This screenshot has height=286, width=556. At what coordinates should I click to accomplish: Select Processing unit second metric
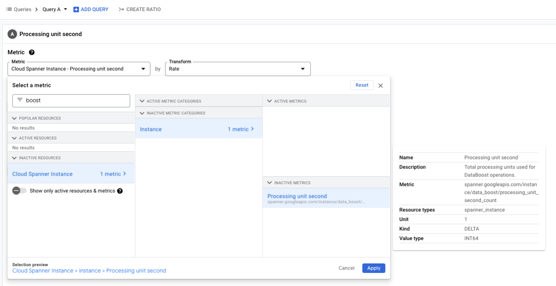326,198
